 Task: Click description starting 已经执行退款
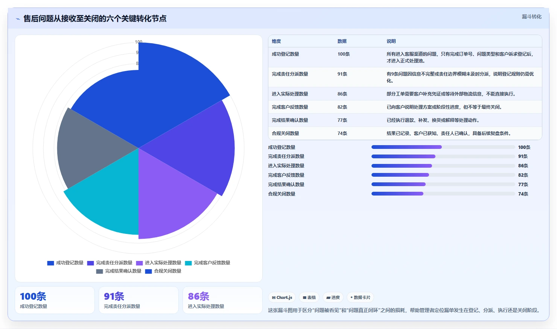pyautogui.click(x=433, y=120)
